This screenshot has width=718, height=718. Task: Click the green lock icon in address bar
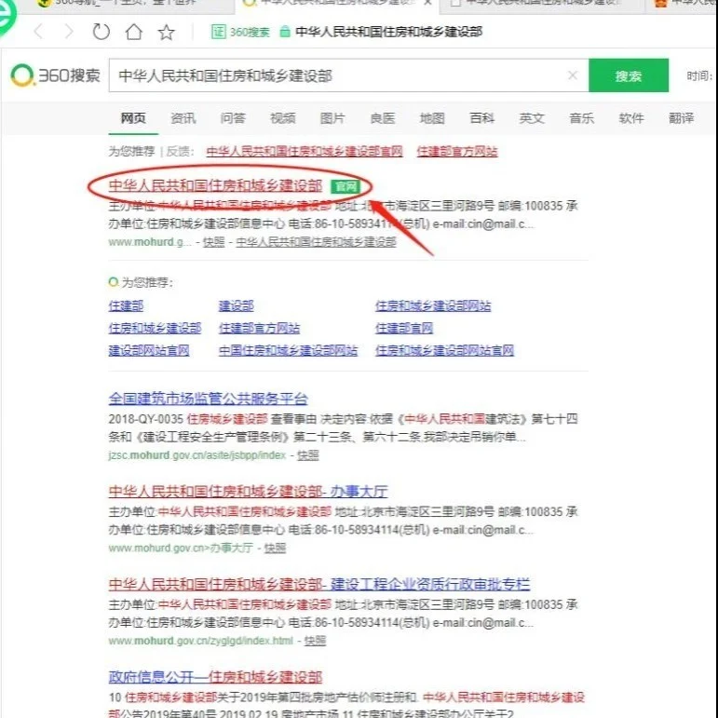[x=284, y=32]
